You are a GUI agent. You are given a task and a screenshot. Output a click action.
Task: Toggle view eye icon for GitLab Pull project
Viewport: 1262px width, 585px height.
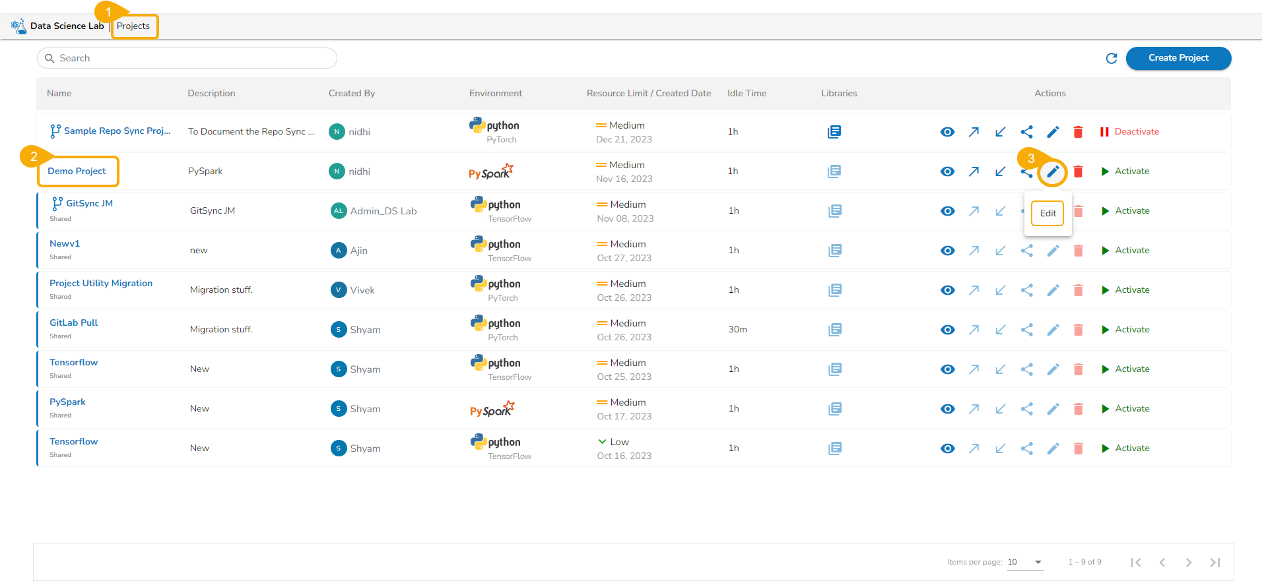[x=947, y=330]
